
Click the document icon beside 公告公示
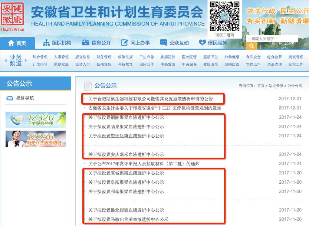pos(88,86)
